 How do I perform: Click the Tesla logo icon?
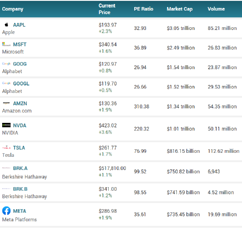pos(6,148)
